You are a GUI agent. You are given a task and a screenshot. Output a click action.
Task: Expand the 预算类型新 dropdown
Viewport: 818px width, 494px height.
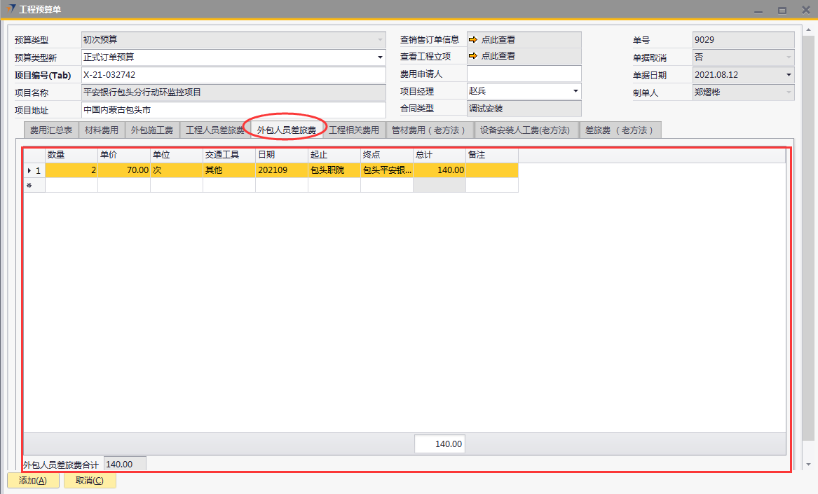click(x=380, y=57)
